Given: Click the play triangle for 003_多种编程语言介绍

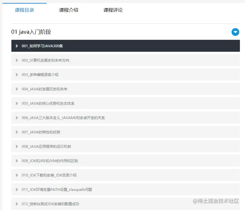Looking at the screenshot, I should pos(17,74).
